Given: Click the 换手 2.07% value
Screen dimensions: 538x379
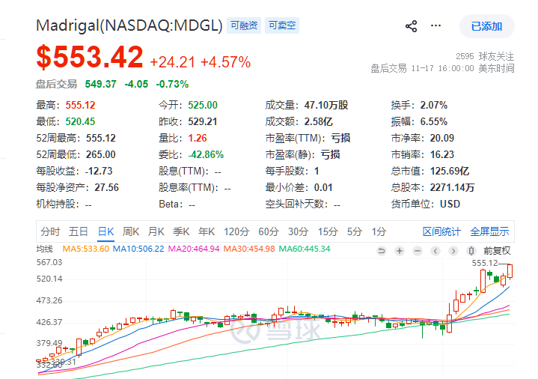Looking at the screenshot, I should 434,105.
